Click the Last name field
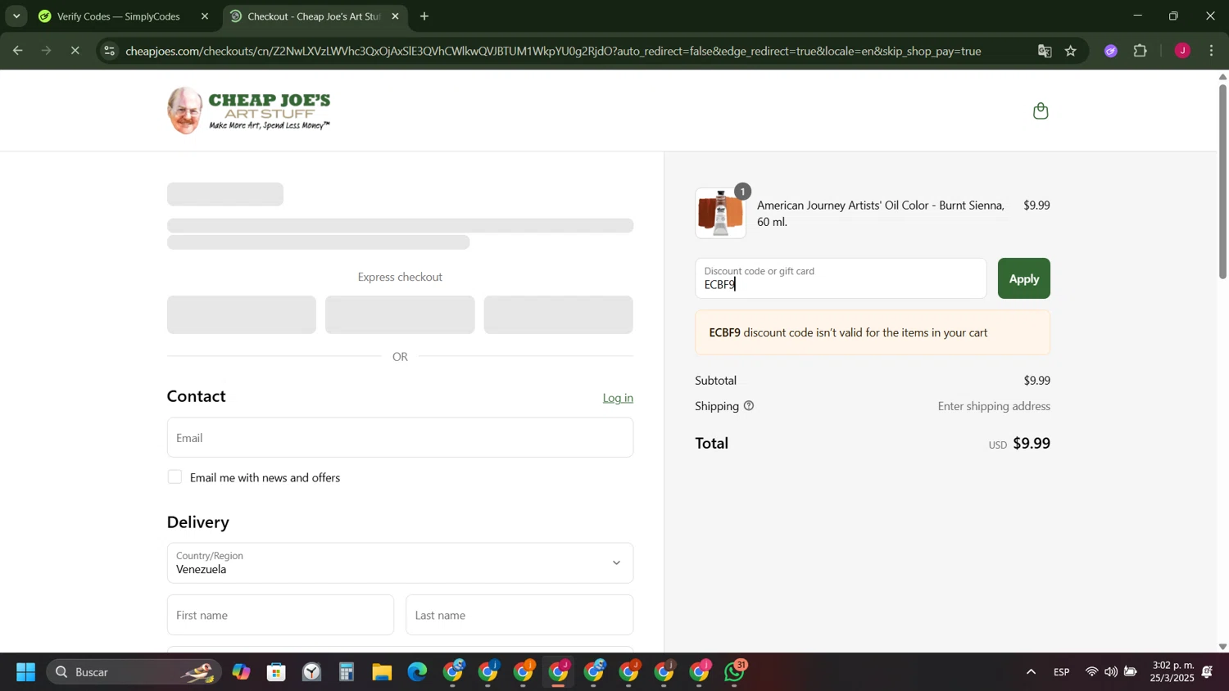Screen dimensions: 1229x691 [x=519, y=615]
